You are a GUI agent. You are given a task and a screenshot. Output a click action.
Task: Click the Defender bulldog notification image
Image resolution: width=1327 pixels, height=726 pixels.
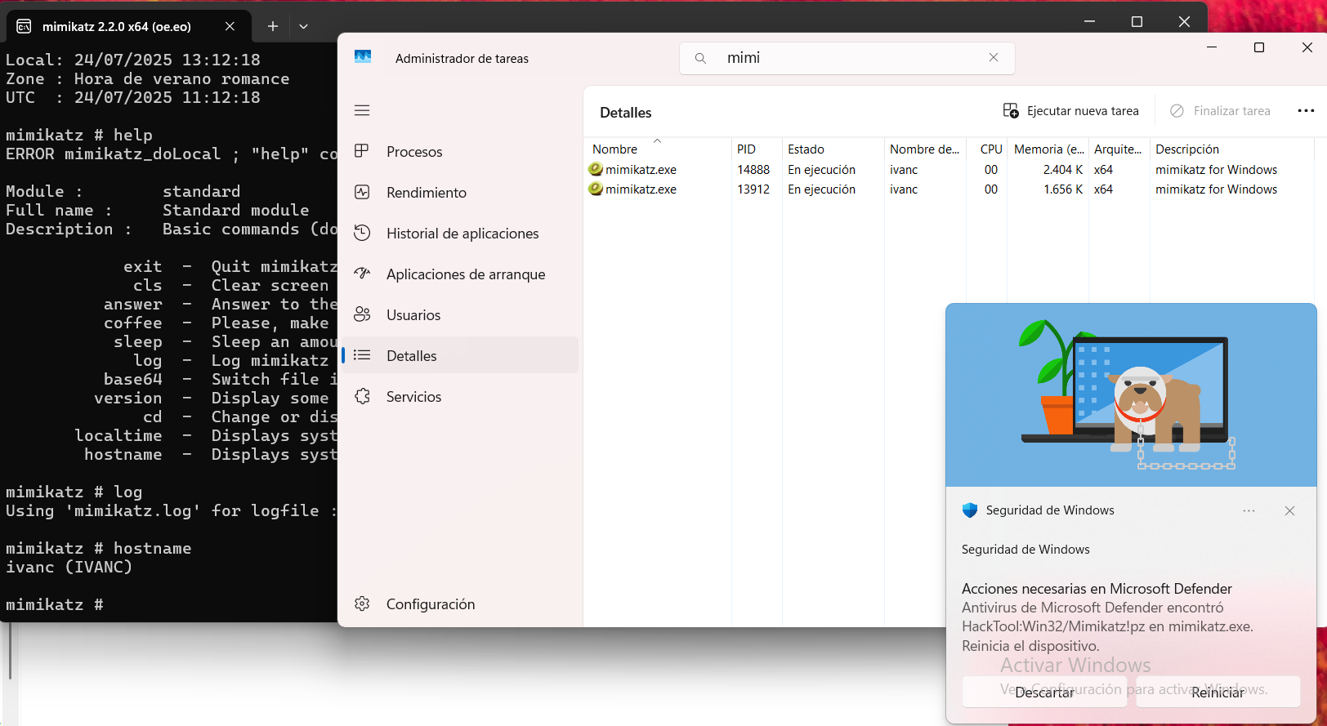(x=1131, y=395)
